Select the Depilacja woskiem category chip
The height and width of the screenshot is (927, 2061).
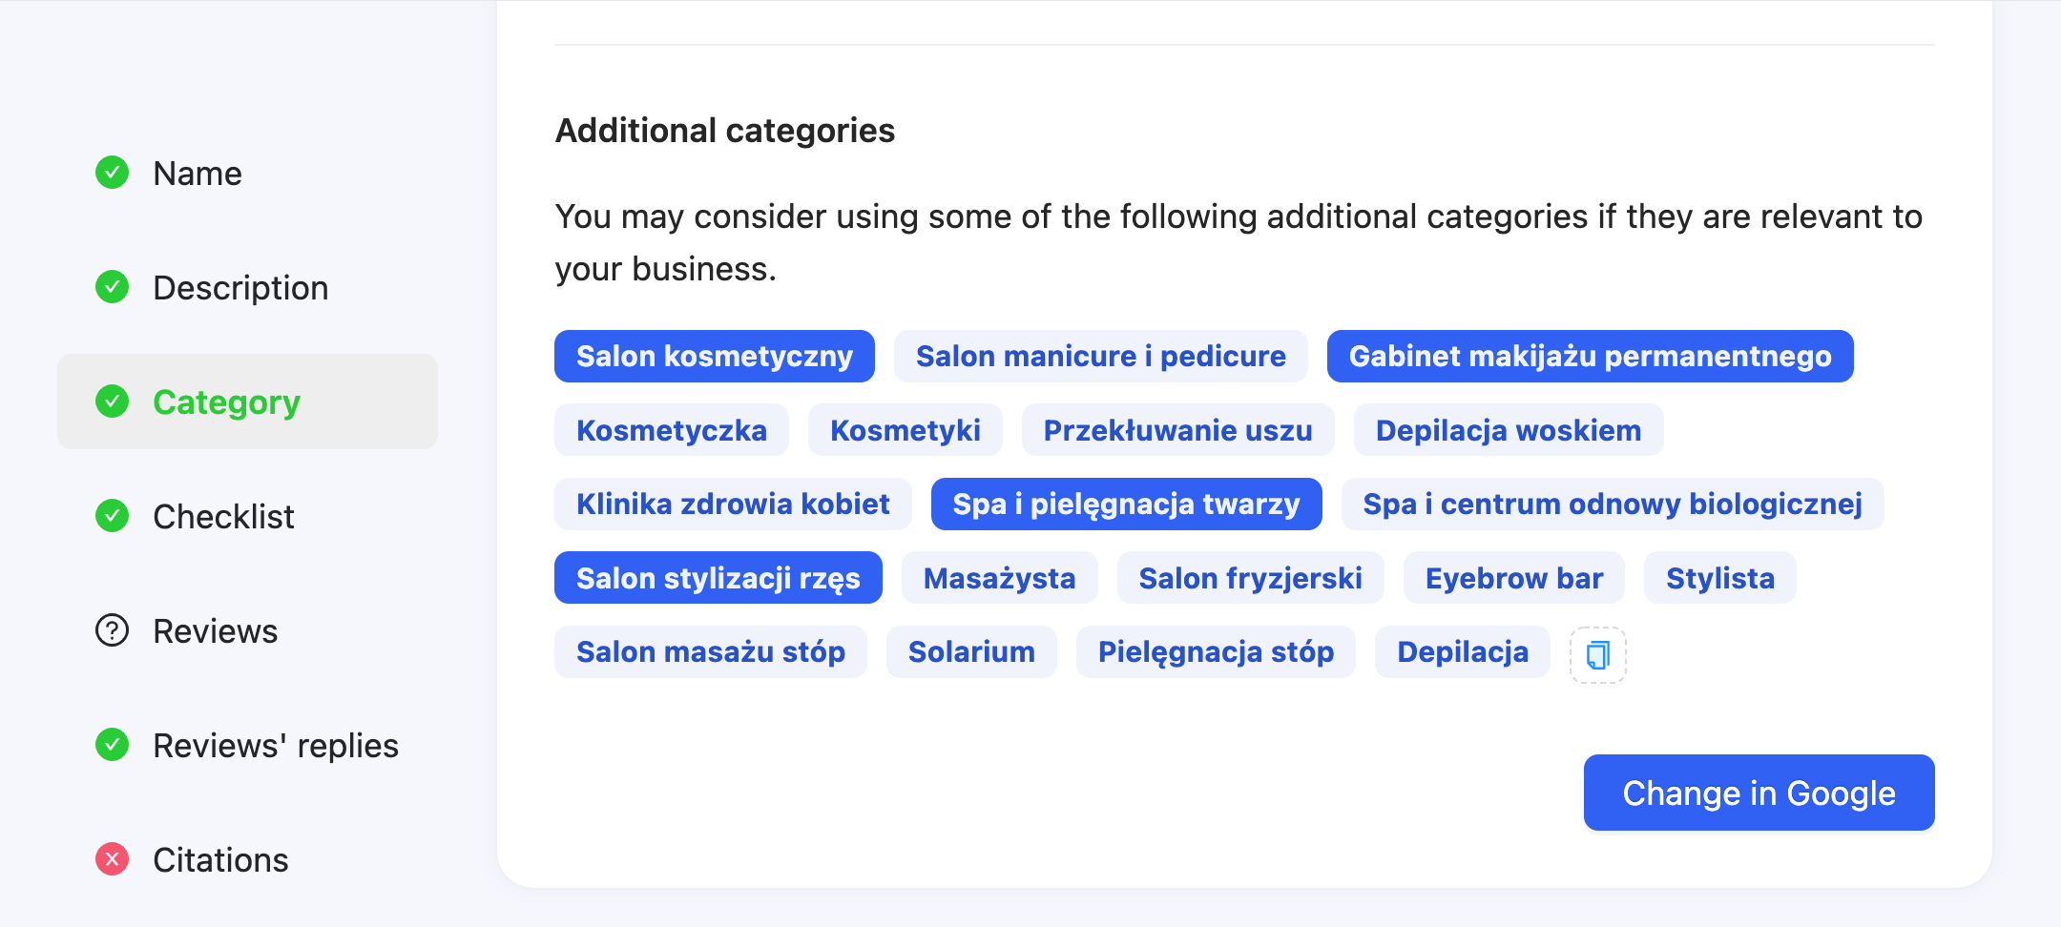coord(1509,430)
